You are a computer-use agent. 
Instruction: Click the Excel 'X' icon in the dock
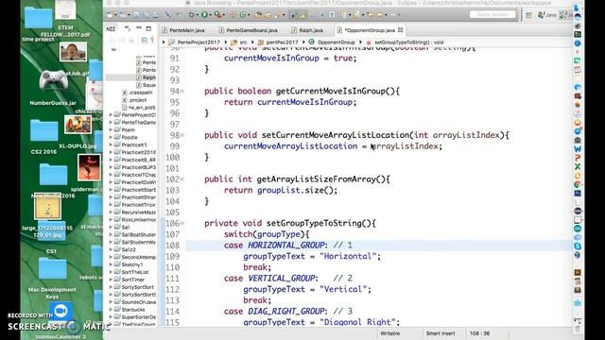click(x=578, y=167)
